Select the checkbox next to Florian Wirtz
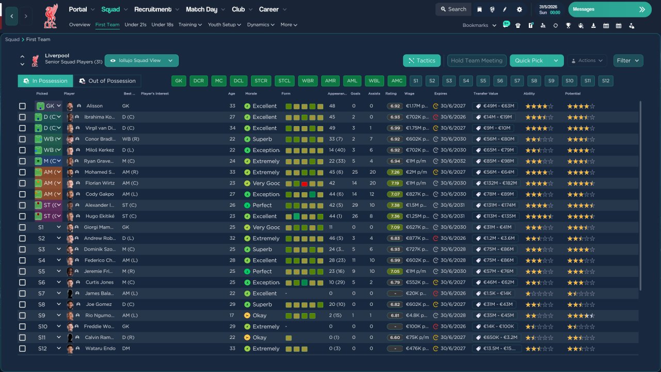 (x=22, y=183)
